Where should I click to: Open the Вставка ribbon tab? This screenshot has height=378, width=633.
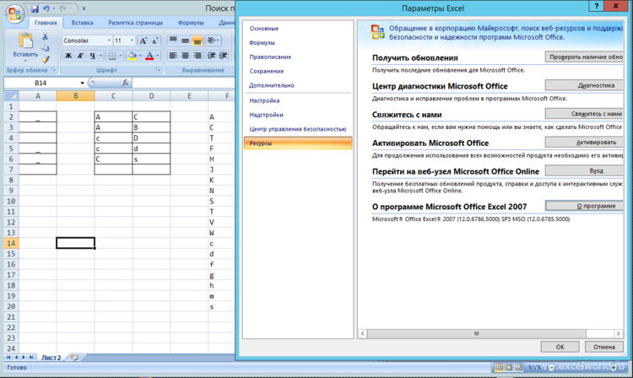[x=83, y=23]
